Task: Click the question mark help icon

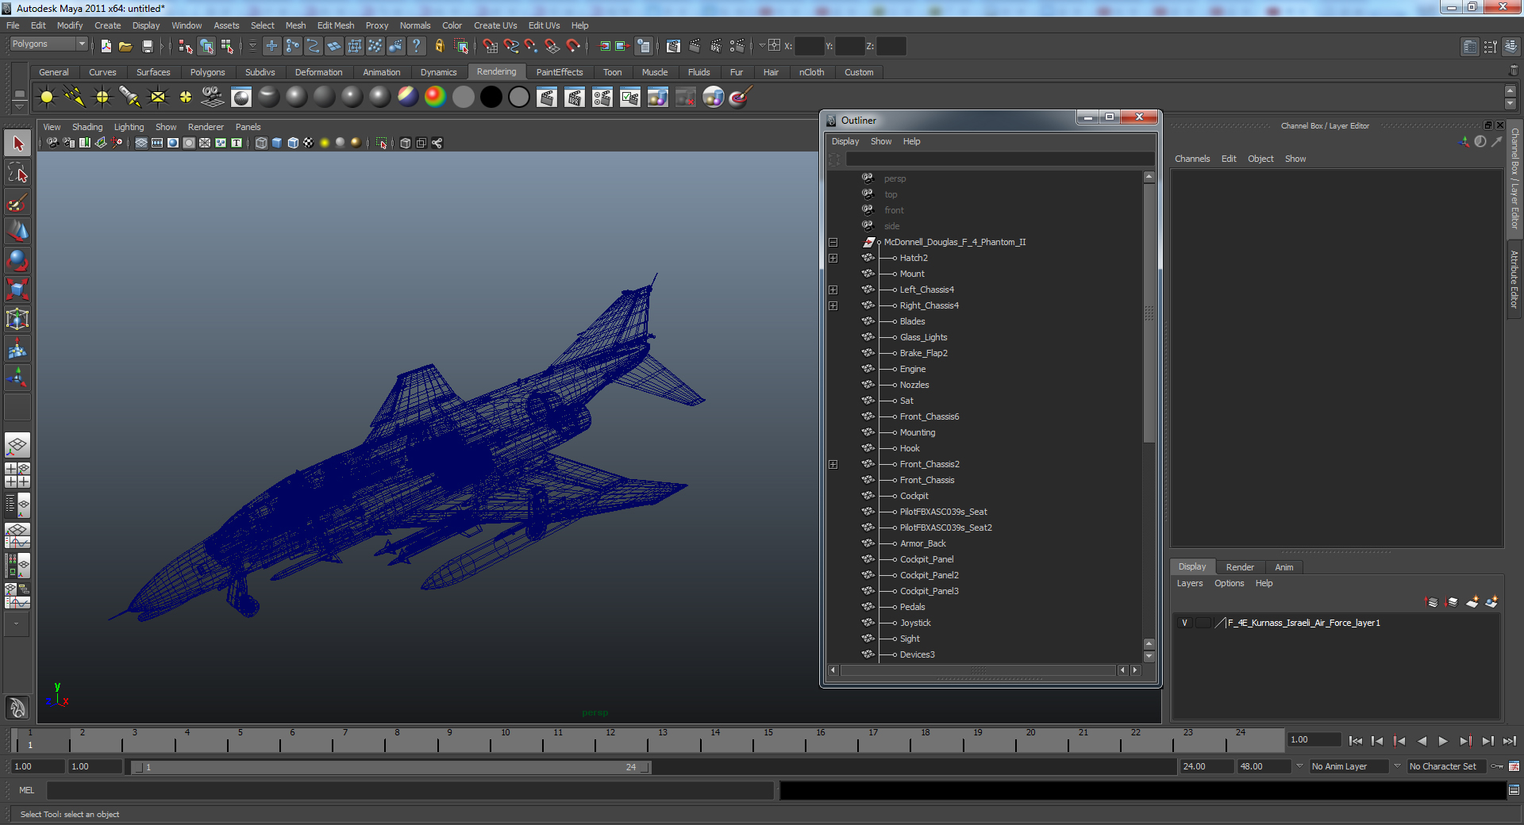Action: tap(417, 46)
